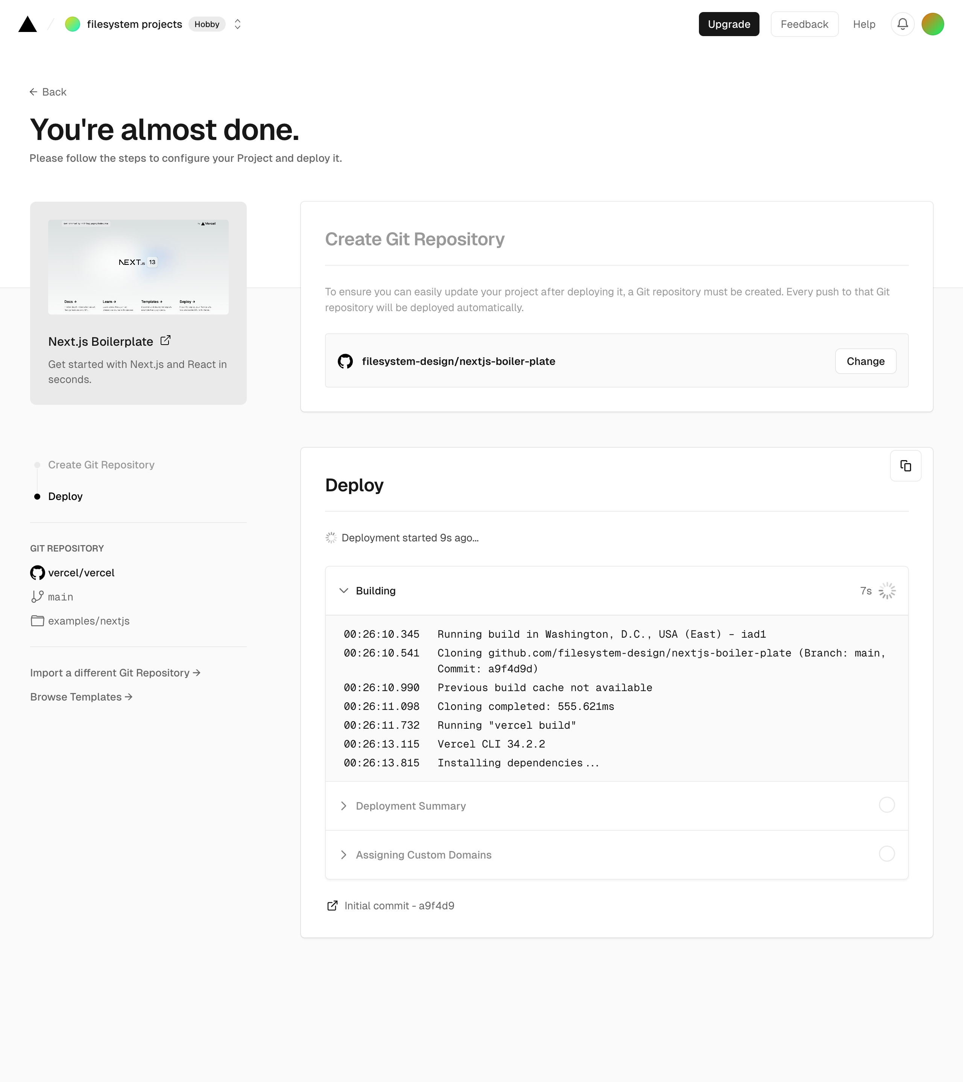Select the Create Git Repository step

point(101,465)
